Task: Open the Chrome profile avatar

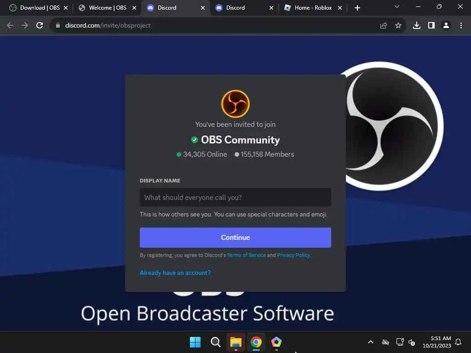Action: (446, 26)
